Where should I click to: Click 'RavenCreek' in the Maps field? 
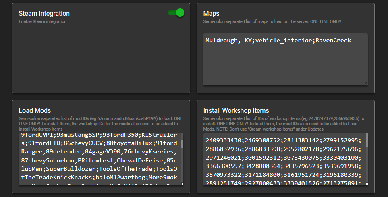(333, 40)
